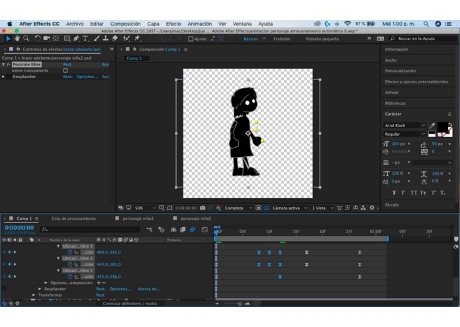The height and width of the screenshot is (327, 460).
Task: Click the black fill color swatch
Action: [441, 126]
